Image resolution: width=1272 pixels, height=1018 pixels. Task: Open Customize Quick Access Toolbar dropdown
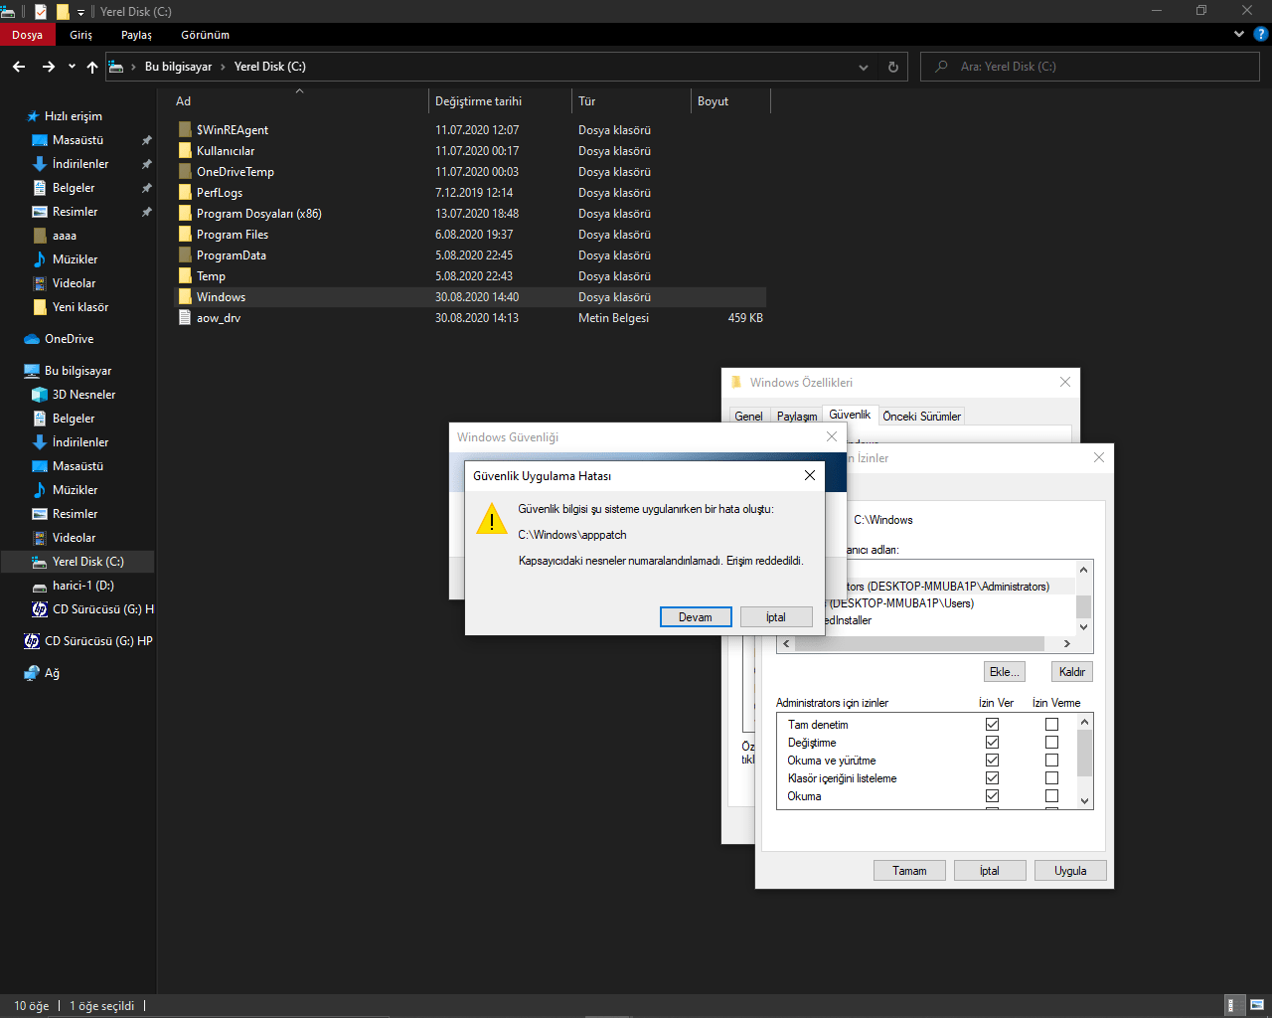[x=81, y=12]
